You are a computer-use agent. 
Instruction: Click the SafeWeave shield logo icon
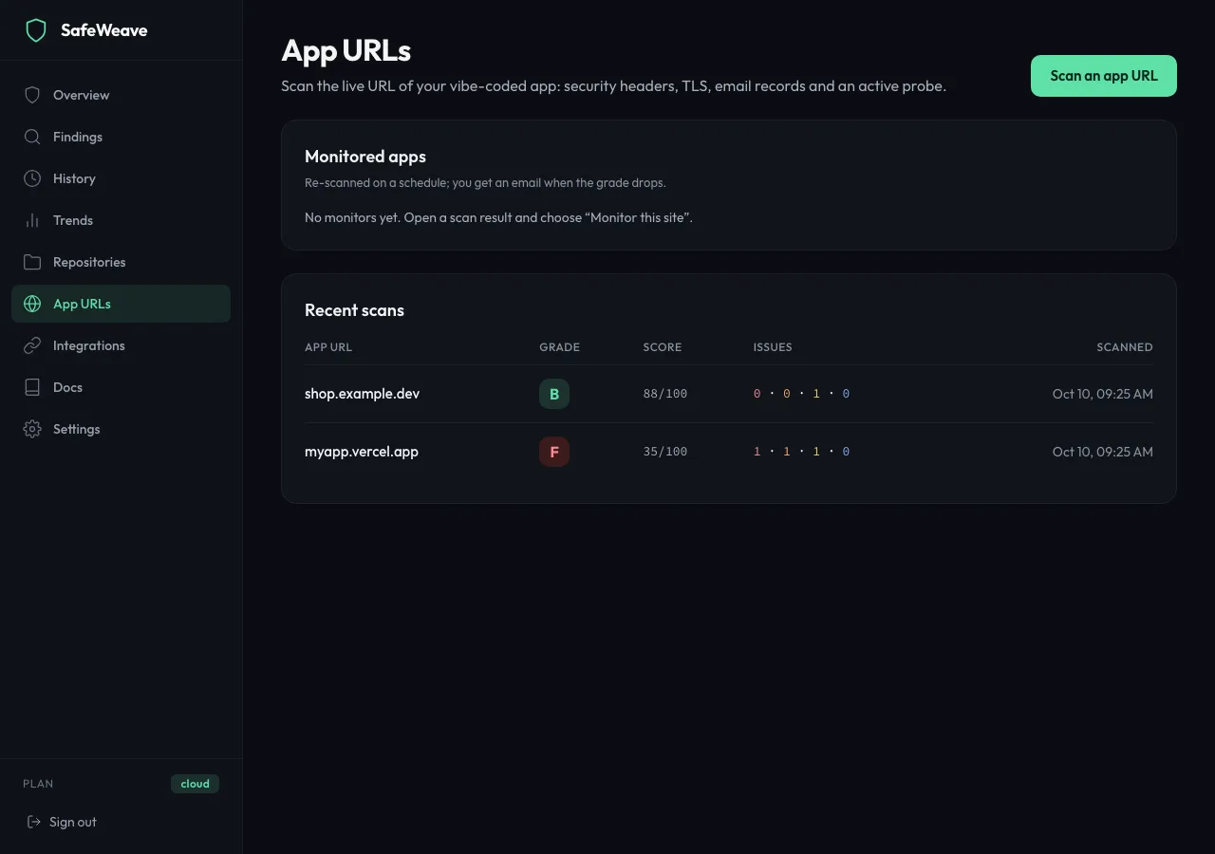[36, 30]
